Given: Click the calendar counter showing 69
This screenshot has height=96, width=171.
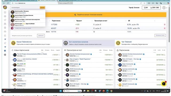Looking at the screenshot, I should pos(146,8).
